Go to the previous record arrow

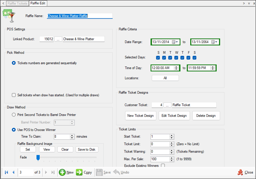[13, 172]
